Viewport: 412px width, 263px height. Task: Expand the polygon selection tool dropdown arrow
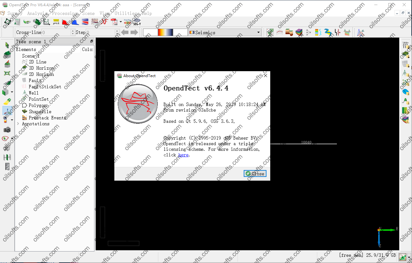click(12, 139)
